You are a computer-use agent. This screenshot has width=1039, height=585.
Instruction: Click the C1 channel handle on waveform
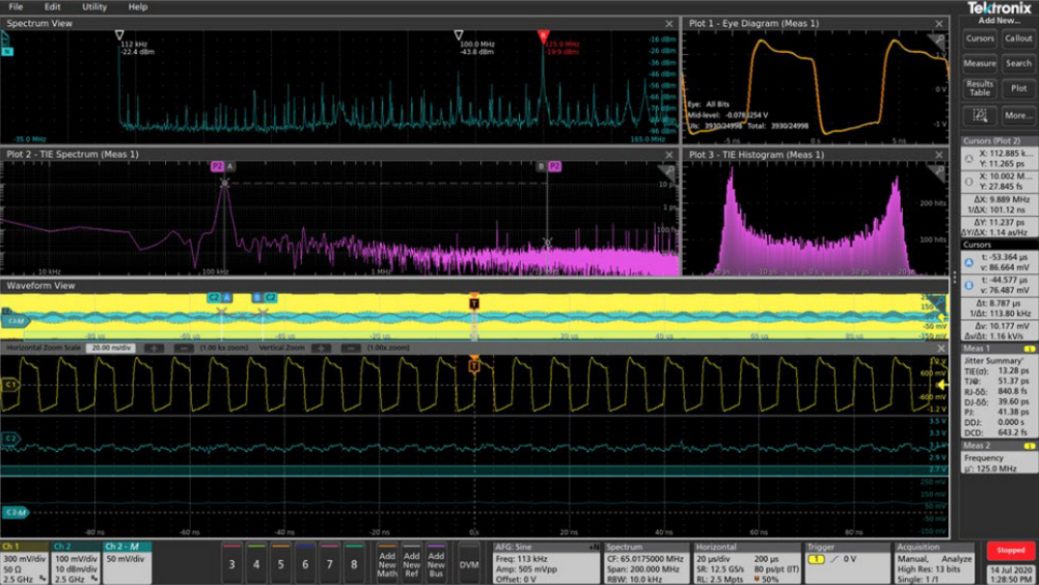(12, 385)
